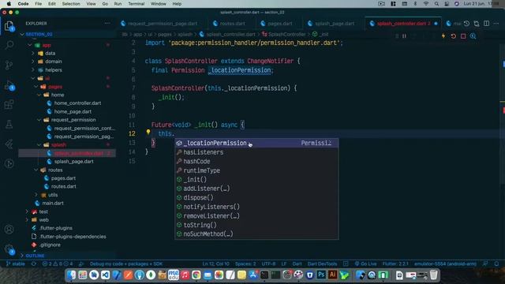Screen dimensions: 505x284
Task: Click the UTF-8 encoding status item
Action: [x=268, y=263]
